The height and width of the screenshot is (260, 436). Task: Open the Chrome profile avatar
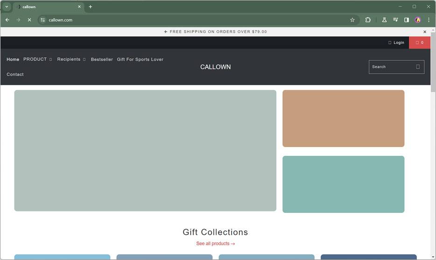(418, 20)
